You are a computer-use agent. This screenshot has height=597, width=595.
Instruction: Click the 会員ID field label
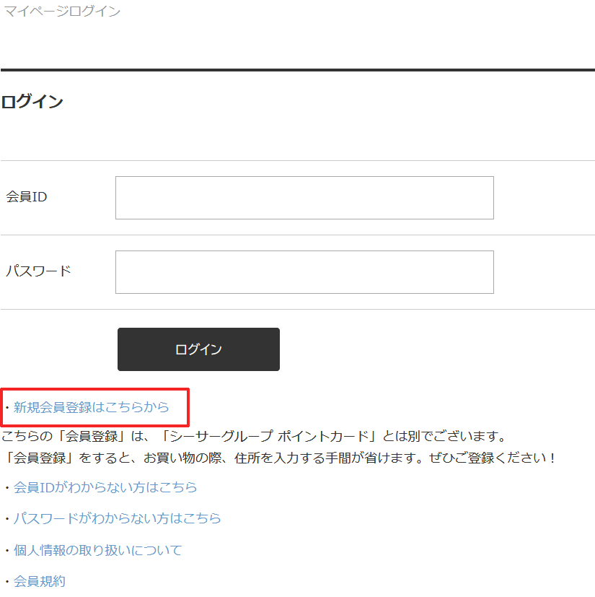27,197
